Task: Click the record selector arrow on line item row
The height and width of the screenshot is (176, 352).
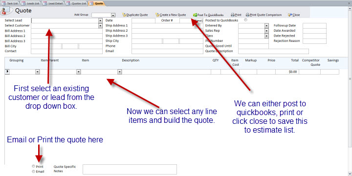Action: [x=7, y=72]
